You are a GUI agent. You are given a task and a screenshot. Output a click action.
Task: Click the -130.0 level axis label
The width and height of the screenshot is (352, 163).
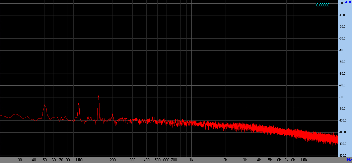pos(342,156)
